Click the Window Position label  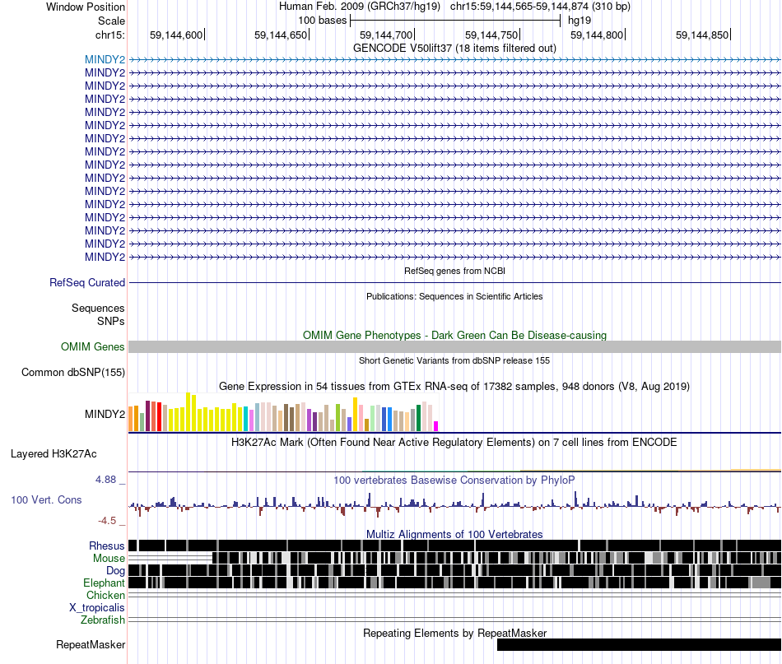pyautogui.click(x=86, y=7)
